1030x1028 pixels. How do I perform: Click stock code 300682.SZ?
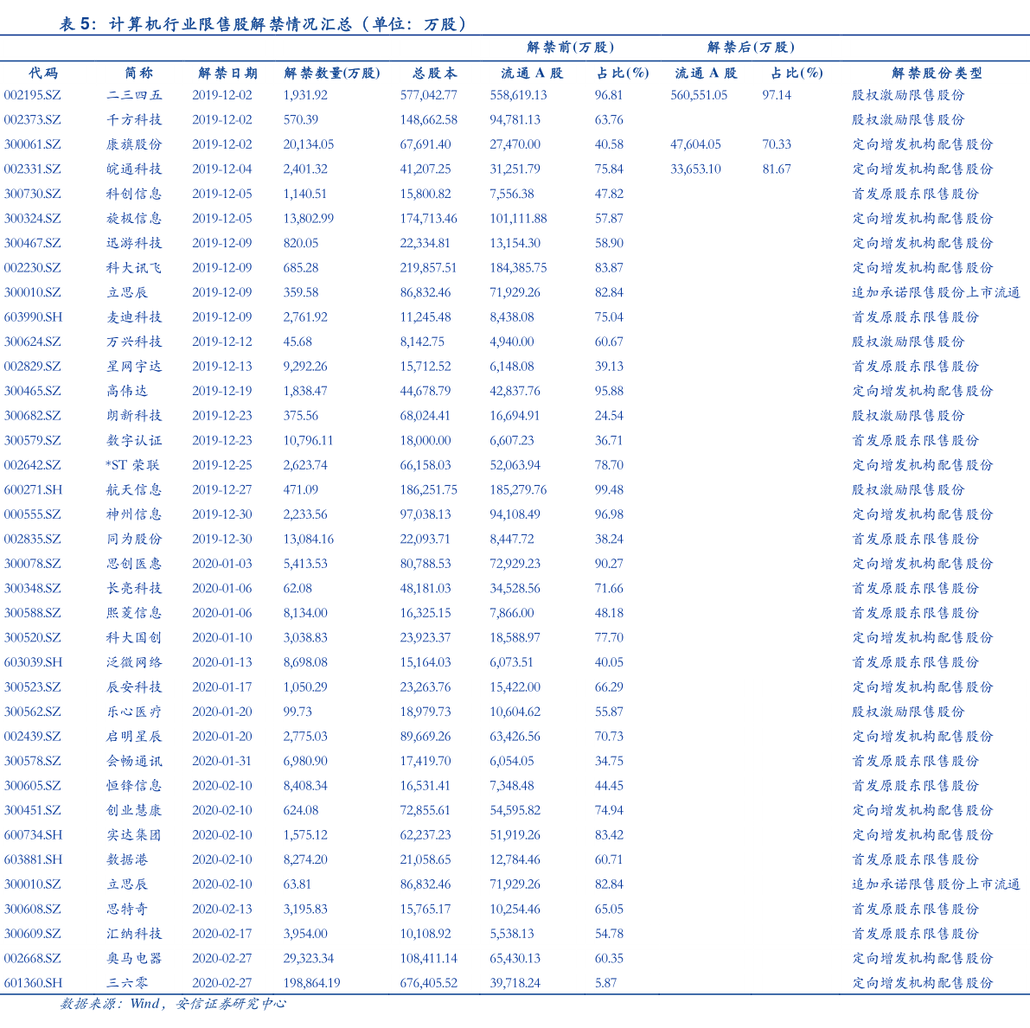point(32,416)
